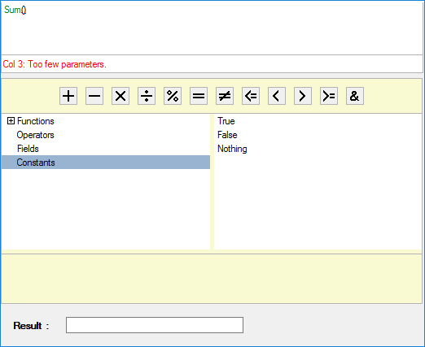Insert the minus subtraction operator
This screenshot has height=347, width=425.
[94, 96]
